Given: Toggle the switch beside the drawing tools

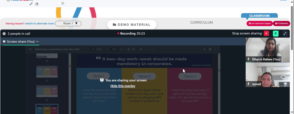Looking at the screenshot, I should click(61, 3).
